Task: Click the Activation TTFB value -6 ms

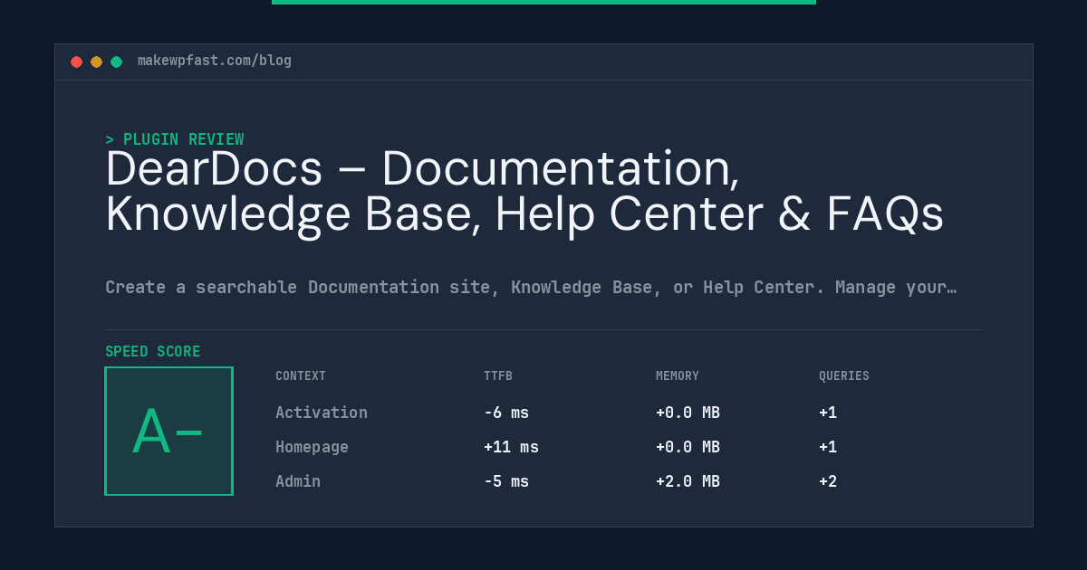Action: point(506,413)
